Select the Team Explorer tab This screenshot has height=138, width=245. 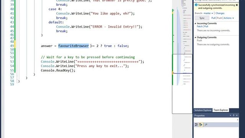coord(221,110)
